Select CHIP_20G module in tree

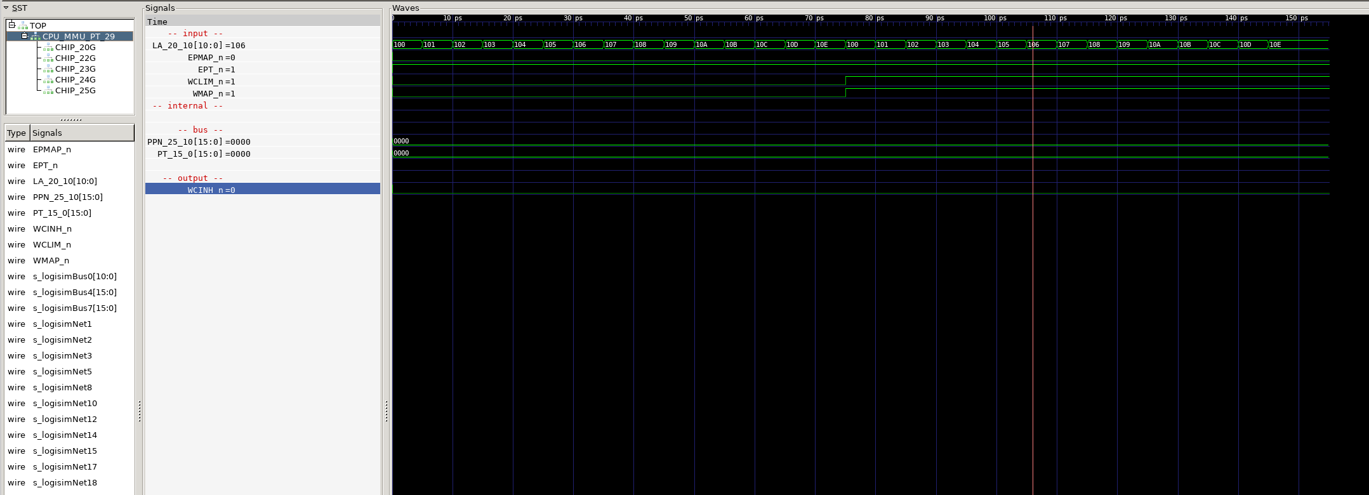(x=75, y=47)
